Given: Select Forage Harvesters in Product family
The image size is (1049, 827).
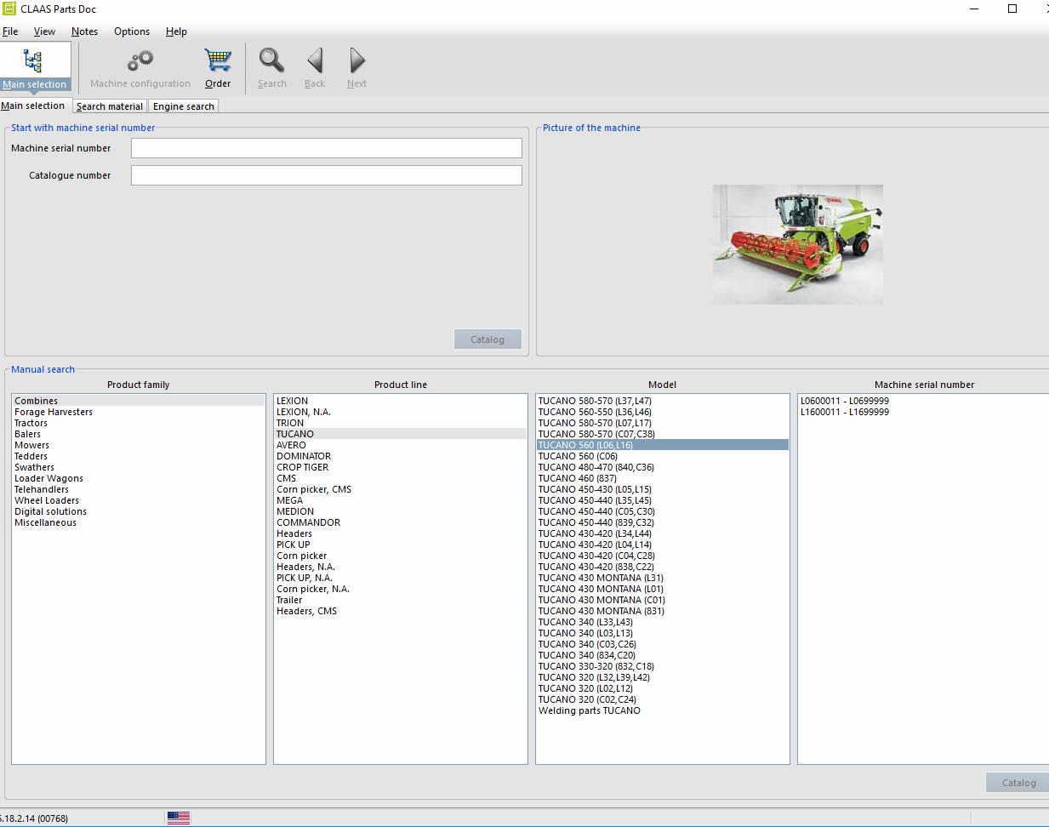Looking at the screenshot, I should (x=53, y=412).
